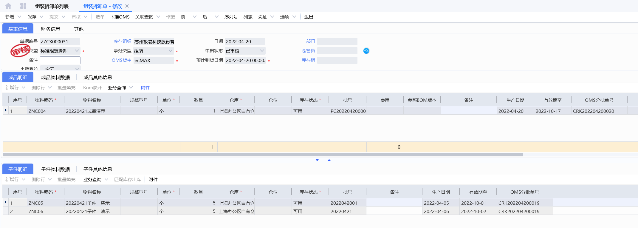638x228 pixels.
Task: Select cell ZNC004 in 成品明细
Action: pos(45,111)
